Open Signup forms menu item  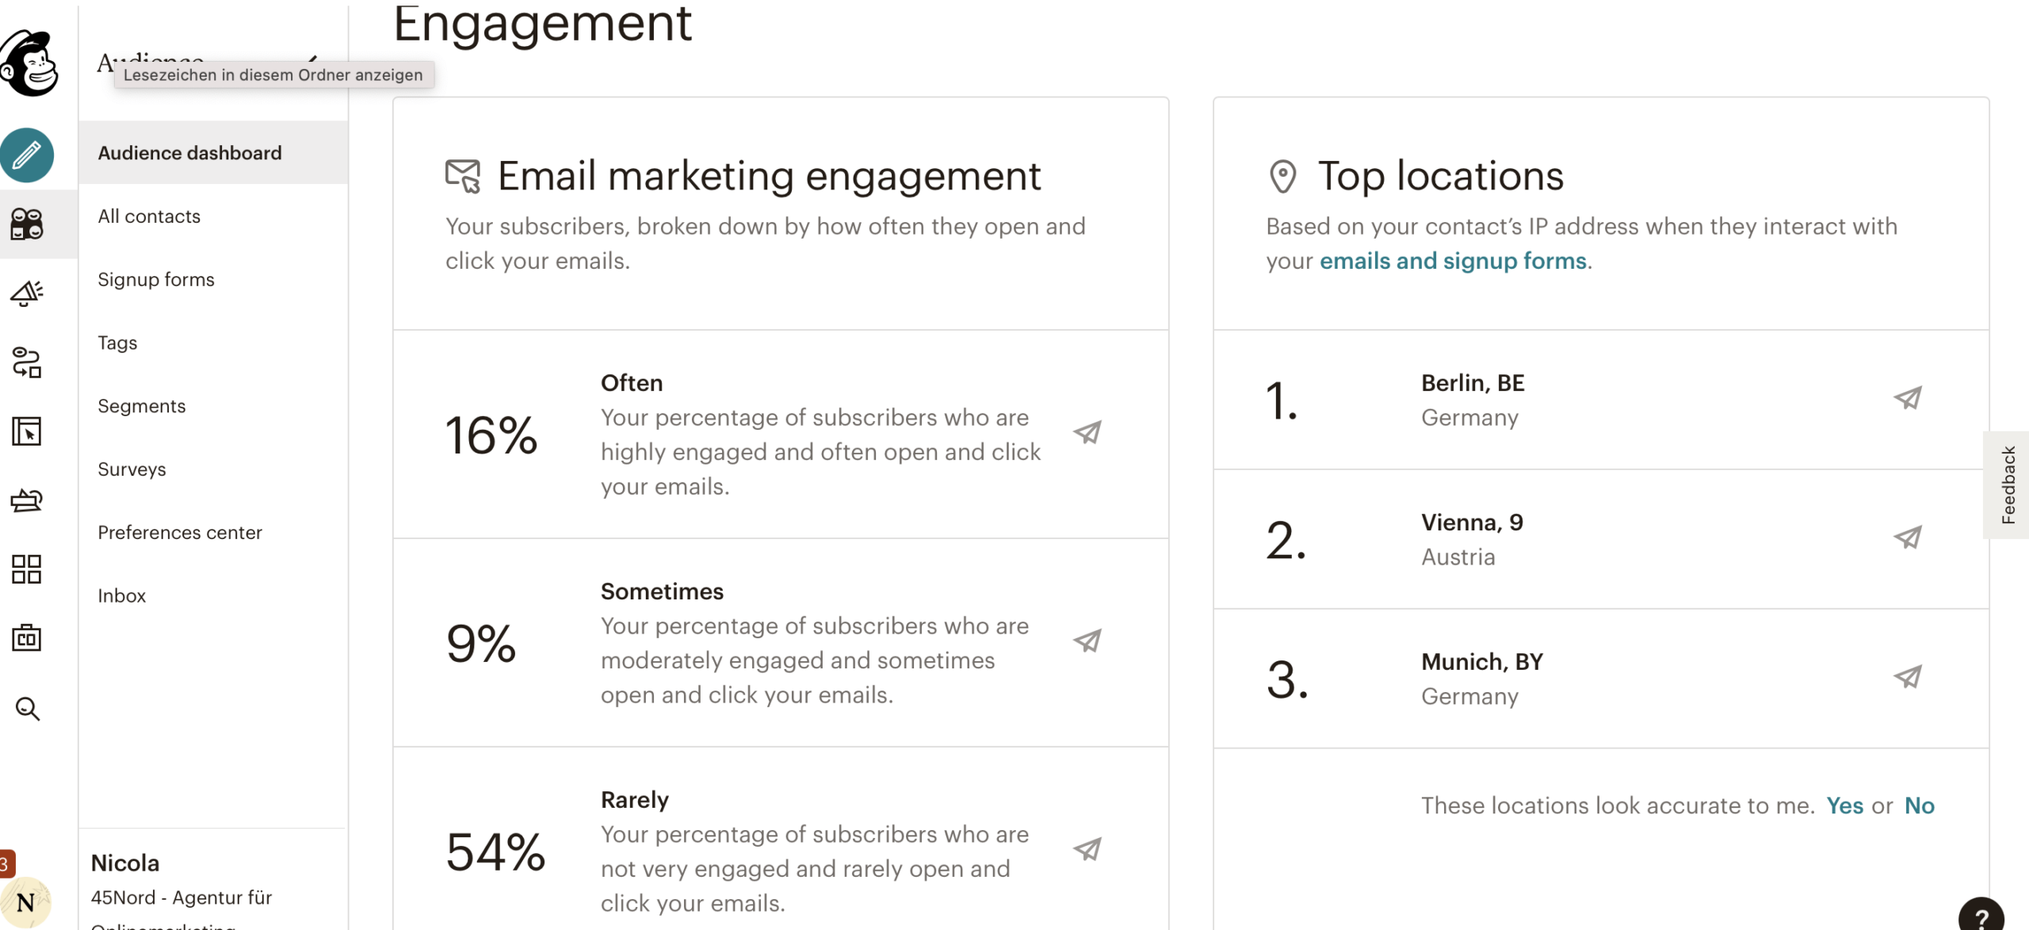[x=156, y=280]
